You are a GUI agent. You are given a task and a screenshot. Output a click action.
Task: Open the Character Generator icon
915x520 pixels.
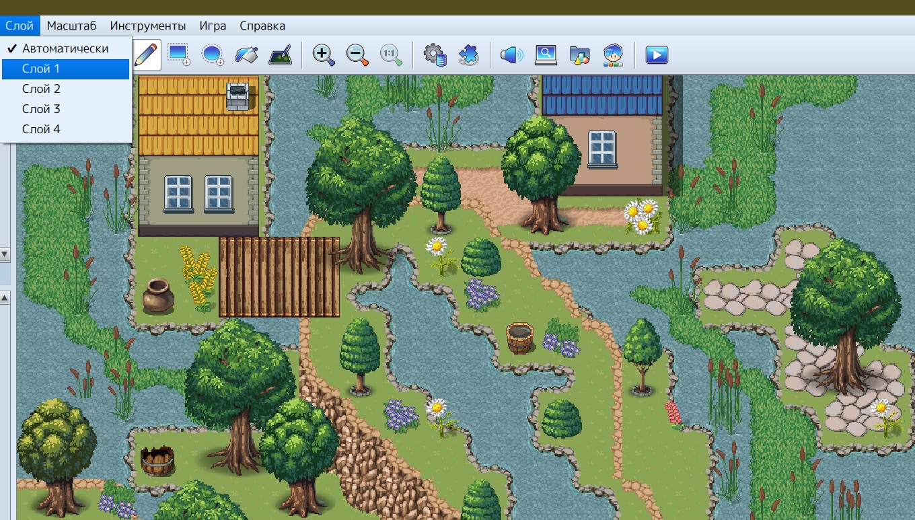tap(613, 54)
